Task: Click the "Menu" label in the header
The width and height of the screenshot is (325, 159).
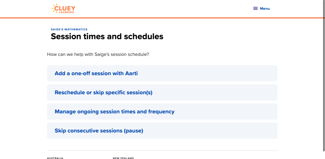Action: (265, 9)
